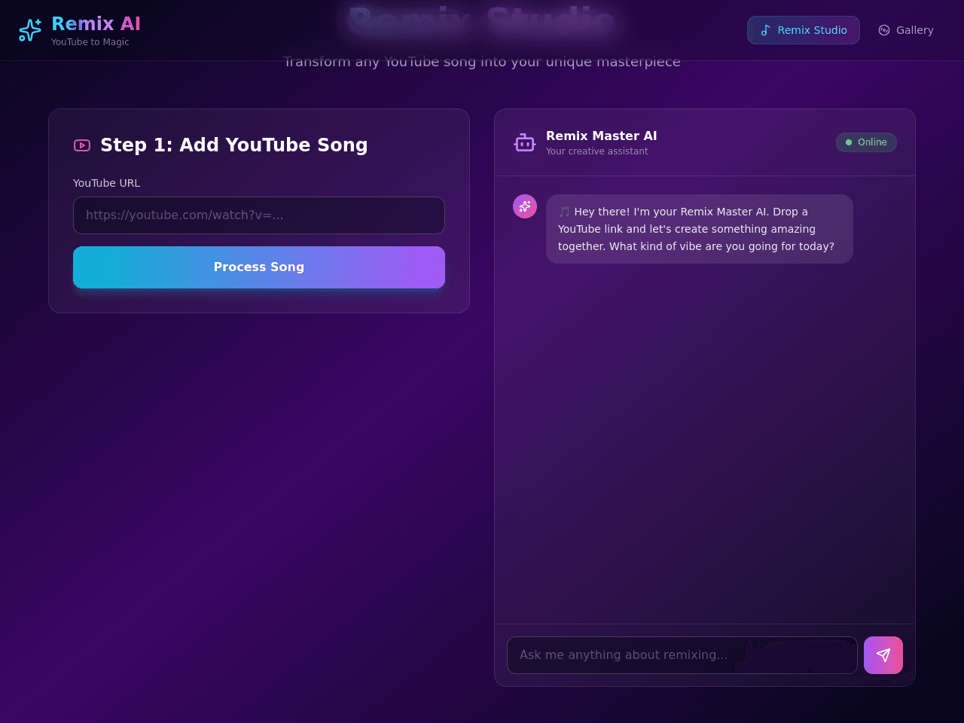Screen dimensions: 964x723
Task: Focus the Ask me anything chat input
Action: coord(682,655)
